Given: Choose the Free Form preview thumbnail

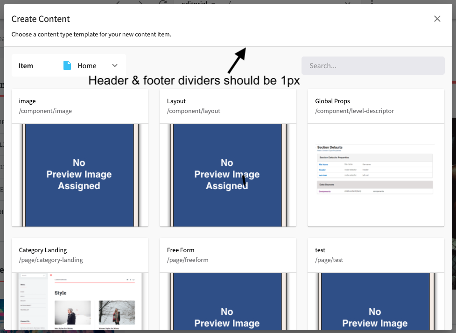Looking at the screenshot, I should pyautogui.click(x=228, y=301).
